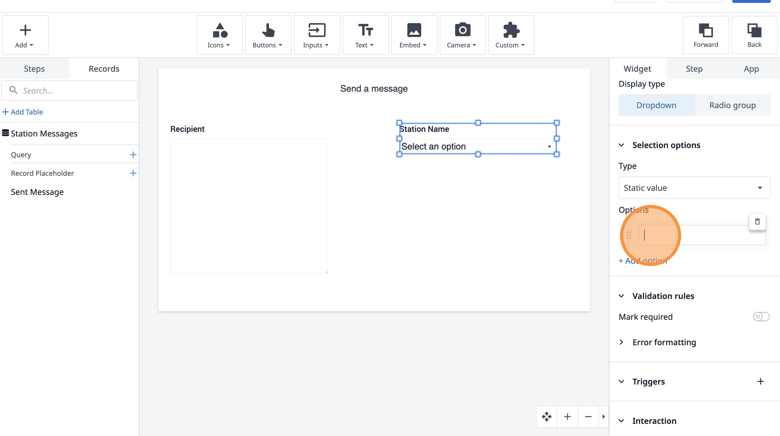Screen dimensions: 780x436
Task: Send the widget Back
Action: [754, 35]
